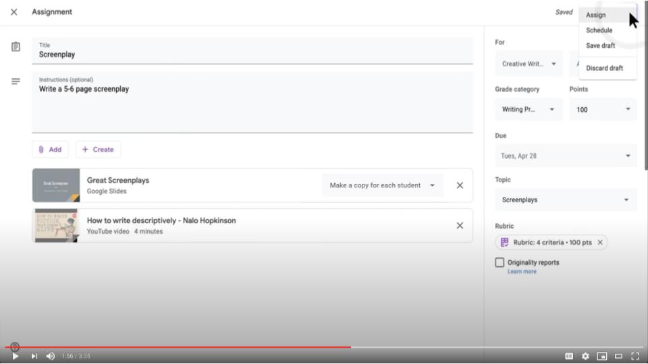Remove the Nalo Hopkinson YouTube video attachment
Image resolution: width=648 pixels, height=364 pixels.
pyautogui.click(x=460, y=226)
